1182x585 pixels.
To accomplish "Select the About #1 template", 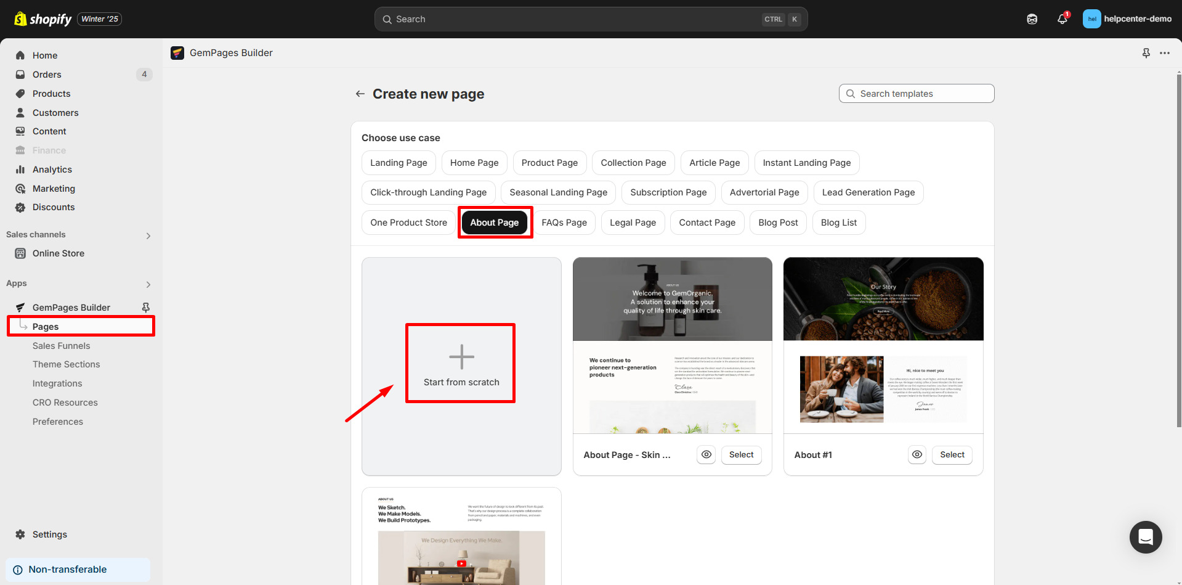I will [x=952, y=454].
